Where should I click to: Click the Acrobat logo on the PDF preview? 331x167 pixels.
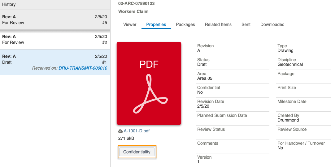click(x=150, y=94)
